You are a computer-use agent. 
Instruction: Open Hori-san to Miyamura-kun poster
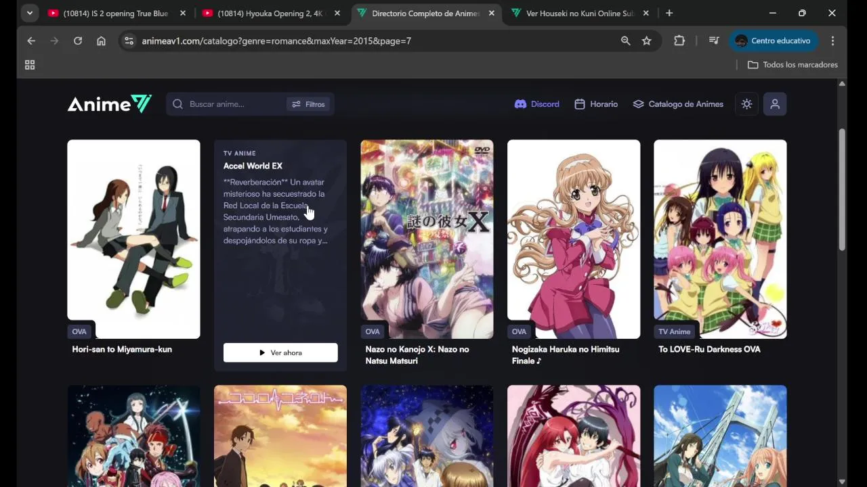133,239
